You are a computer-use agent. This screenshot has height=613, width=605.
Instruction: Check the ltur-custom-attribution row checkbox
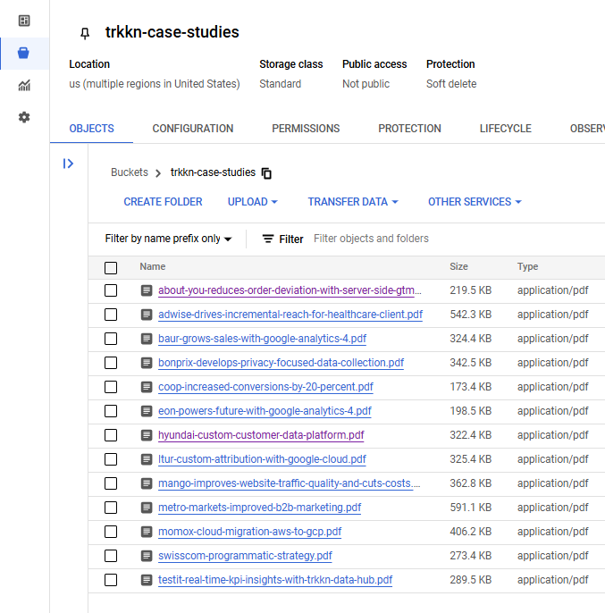pyautogui.click(x=111, y=459)
